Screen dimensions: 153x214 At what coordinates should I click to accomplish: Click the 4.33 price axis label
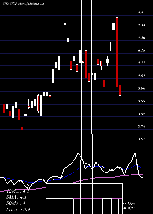point(141,25)
